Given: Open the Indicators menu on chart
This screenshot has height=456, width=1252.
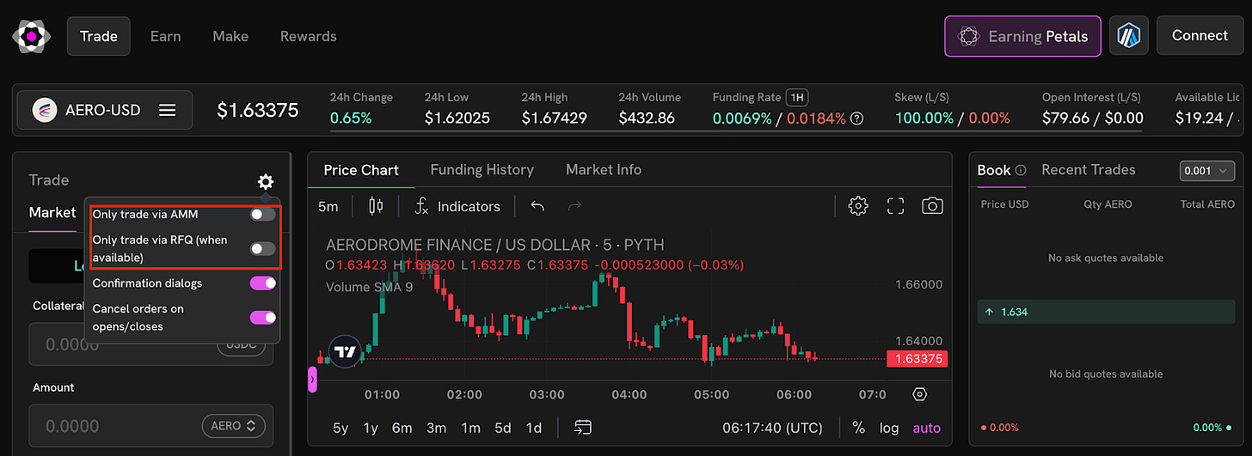Looking at the screenshot, I should coord(457,206).
